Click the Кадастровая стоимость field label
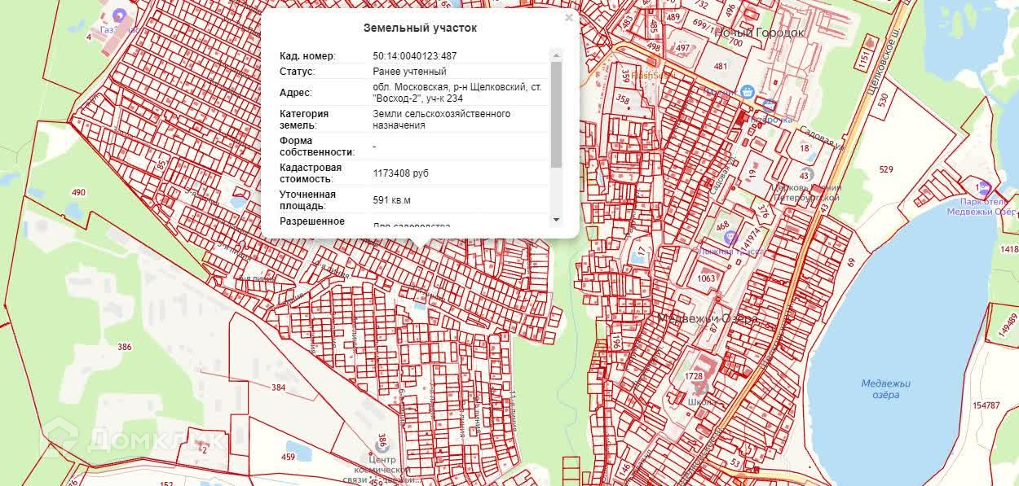Viewport: 1019px width, 486px height. (x=311, y=173)
